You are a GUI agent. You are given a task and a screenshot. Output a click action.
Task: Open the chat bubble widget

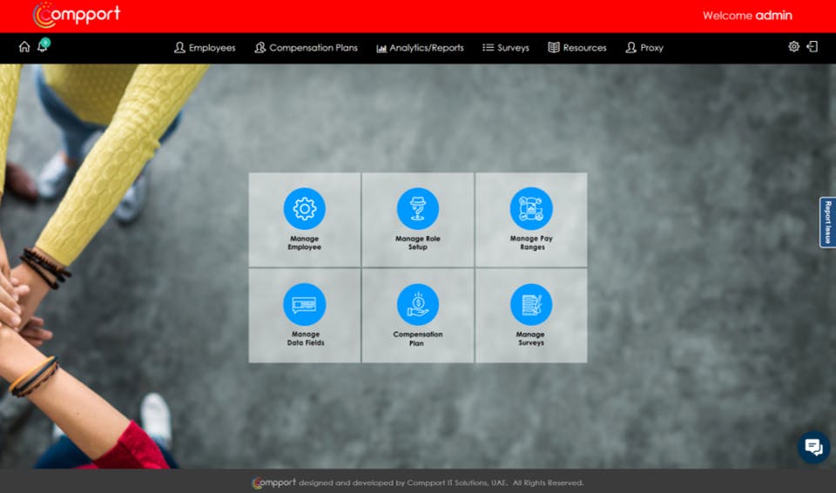[x=813, y=447]
